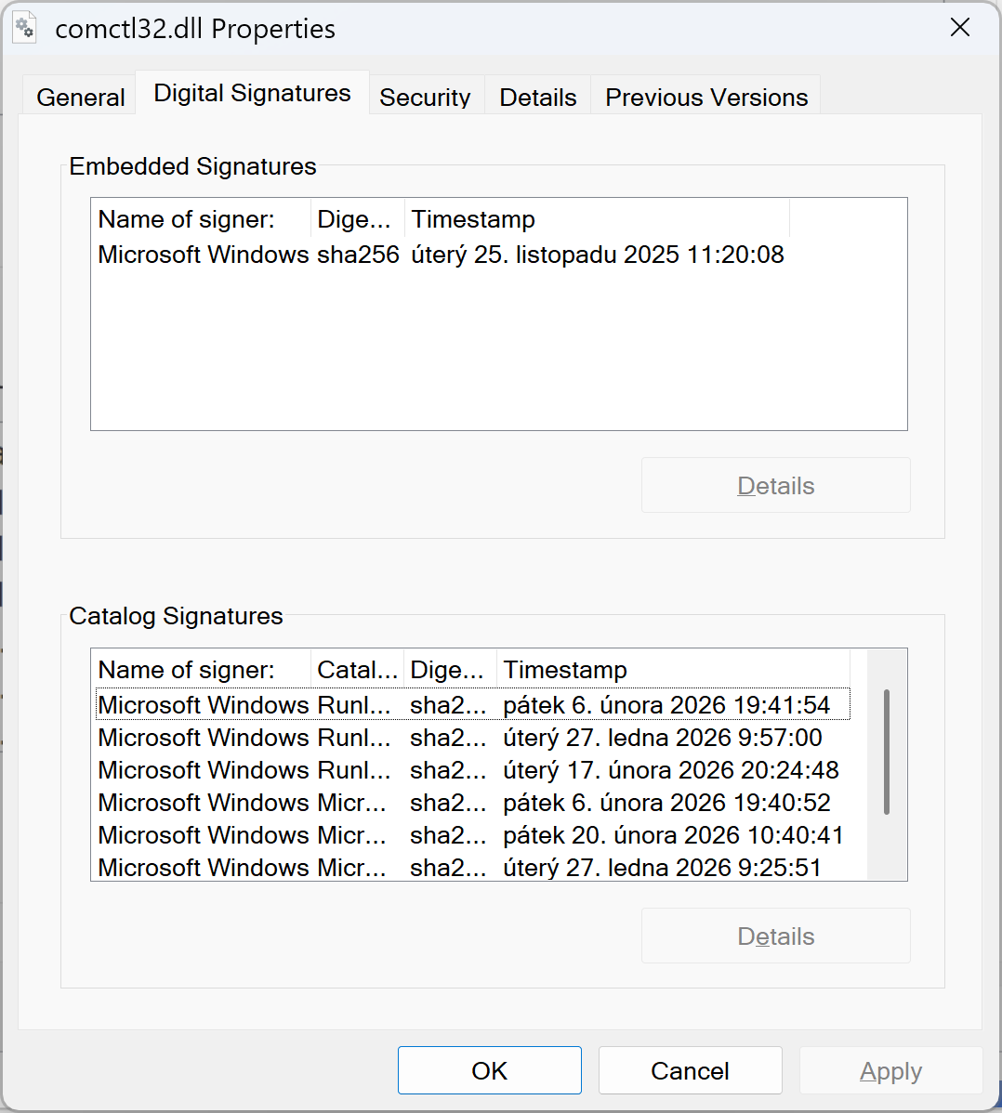Screen dimensions: 1002x1113
Task: Select catalog signature dated 6. února 2026 19:41:54
Action: point(473,704)
